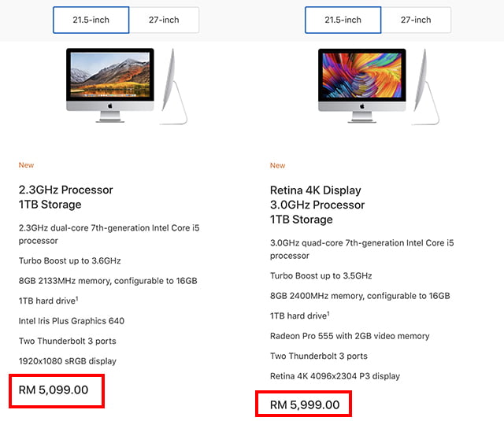The height and width of the screenshot is (421, 504).
Task: Click the Apple logo on the colorful-wallpaper iMac
Action: point(362,106)
